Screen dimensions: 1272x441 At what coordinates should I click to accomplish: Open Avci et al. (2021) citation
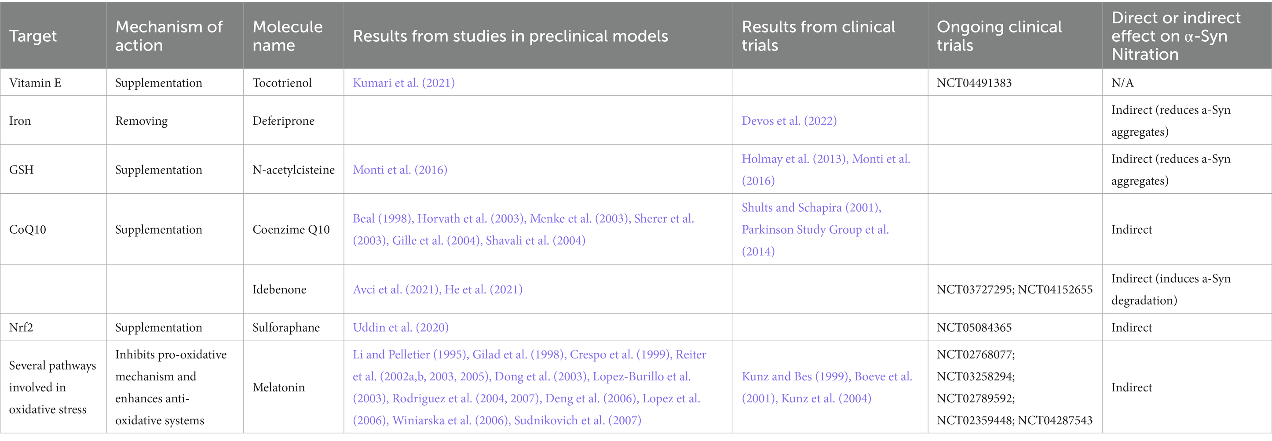point(395,289)
